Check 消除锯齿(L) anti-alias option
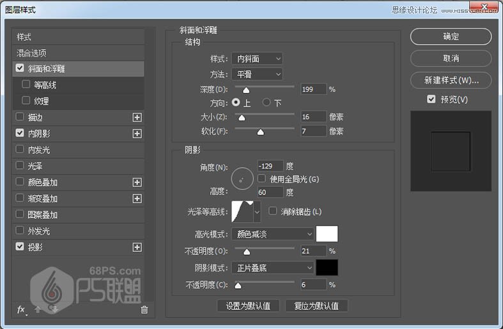503x329 pixels. (273, 211)
